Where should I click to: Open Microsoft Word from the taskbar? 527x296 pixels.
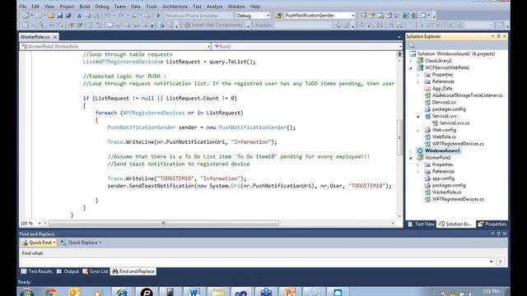pos(194,293)
